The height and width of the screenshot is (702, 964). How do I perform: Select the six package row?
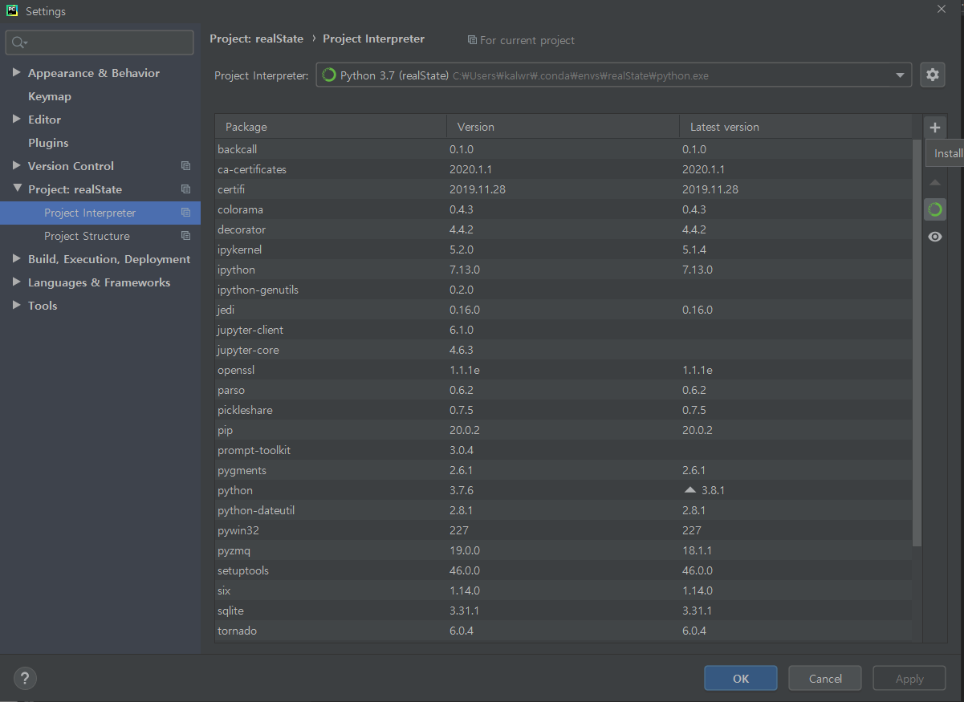point(563,590)
